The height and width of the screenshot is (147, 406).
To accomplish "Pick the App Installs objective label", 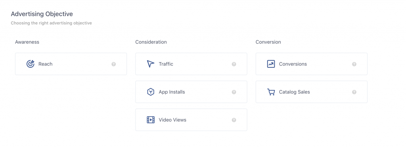I will [172, 92].
